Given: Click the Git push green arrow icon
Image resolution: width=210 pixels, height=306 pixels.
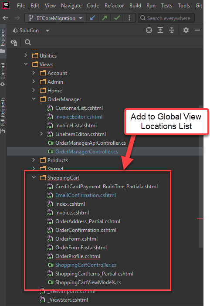Looking at the screenshot, I should click(105, 18).
